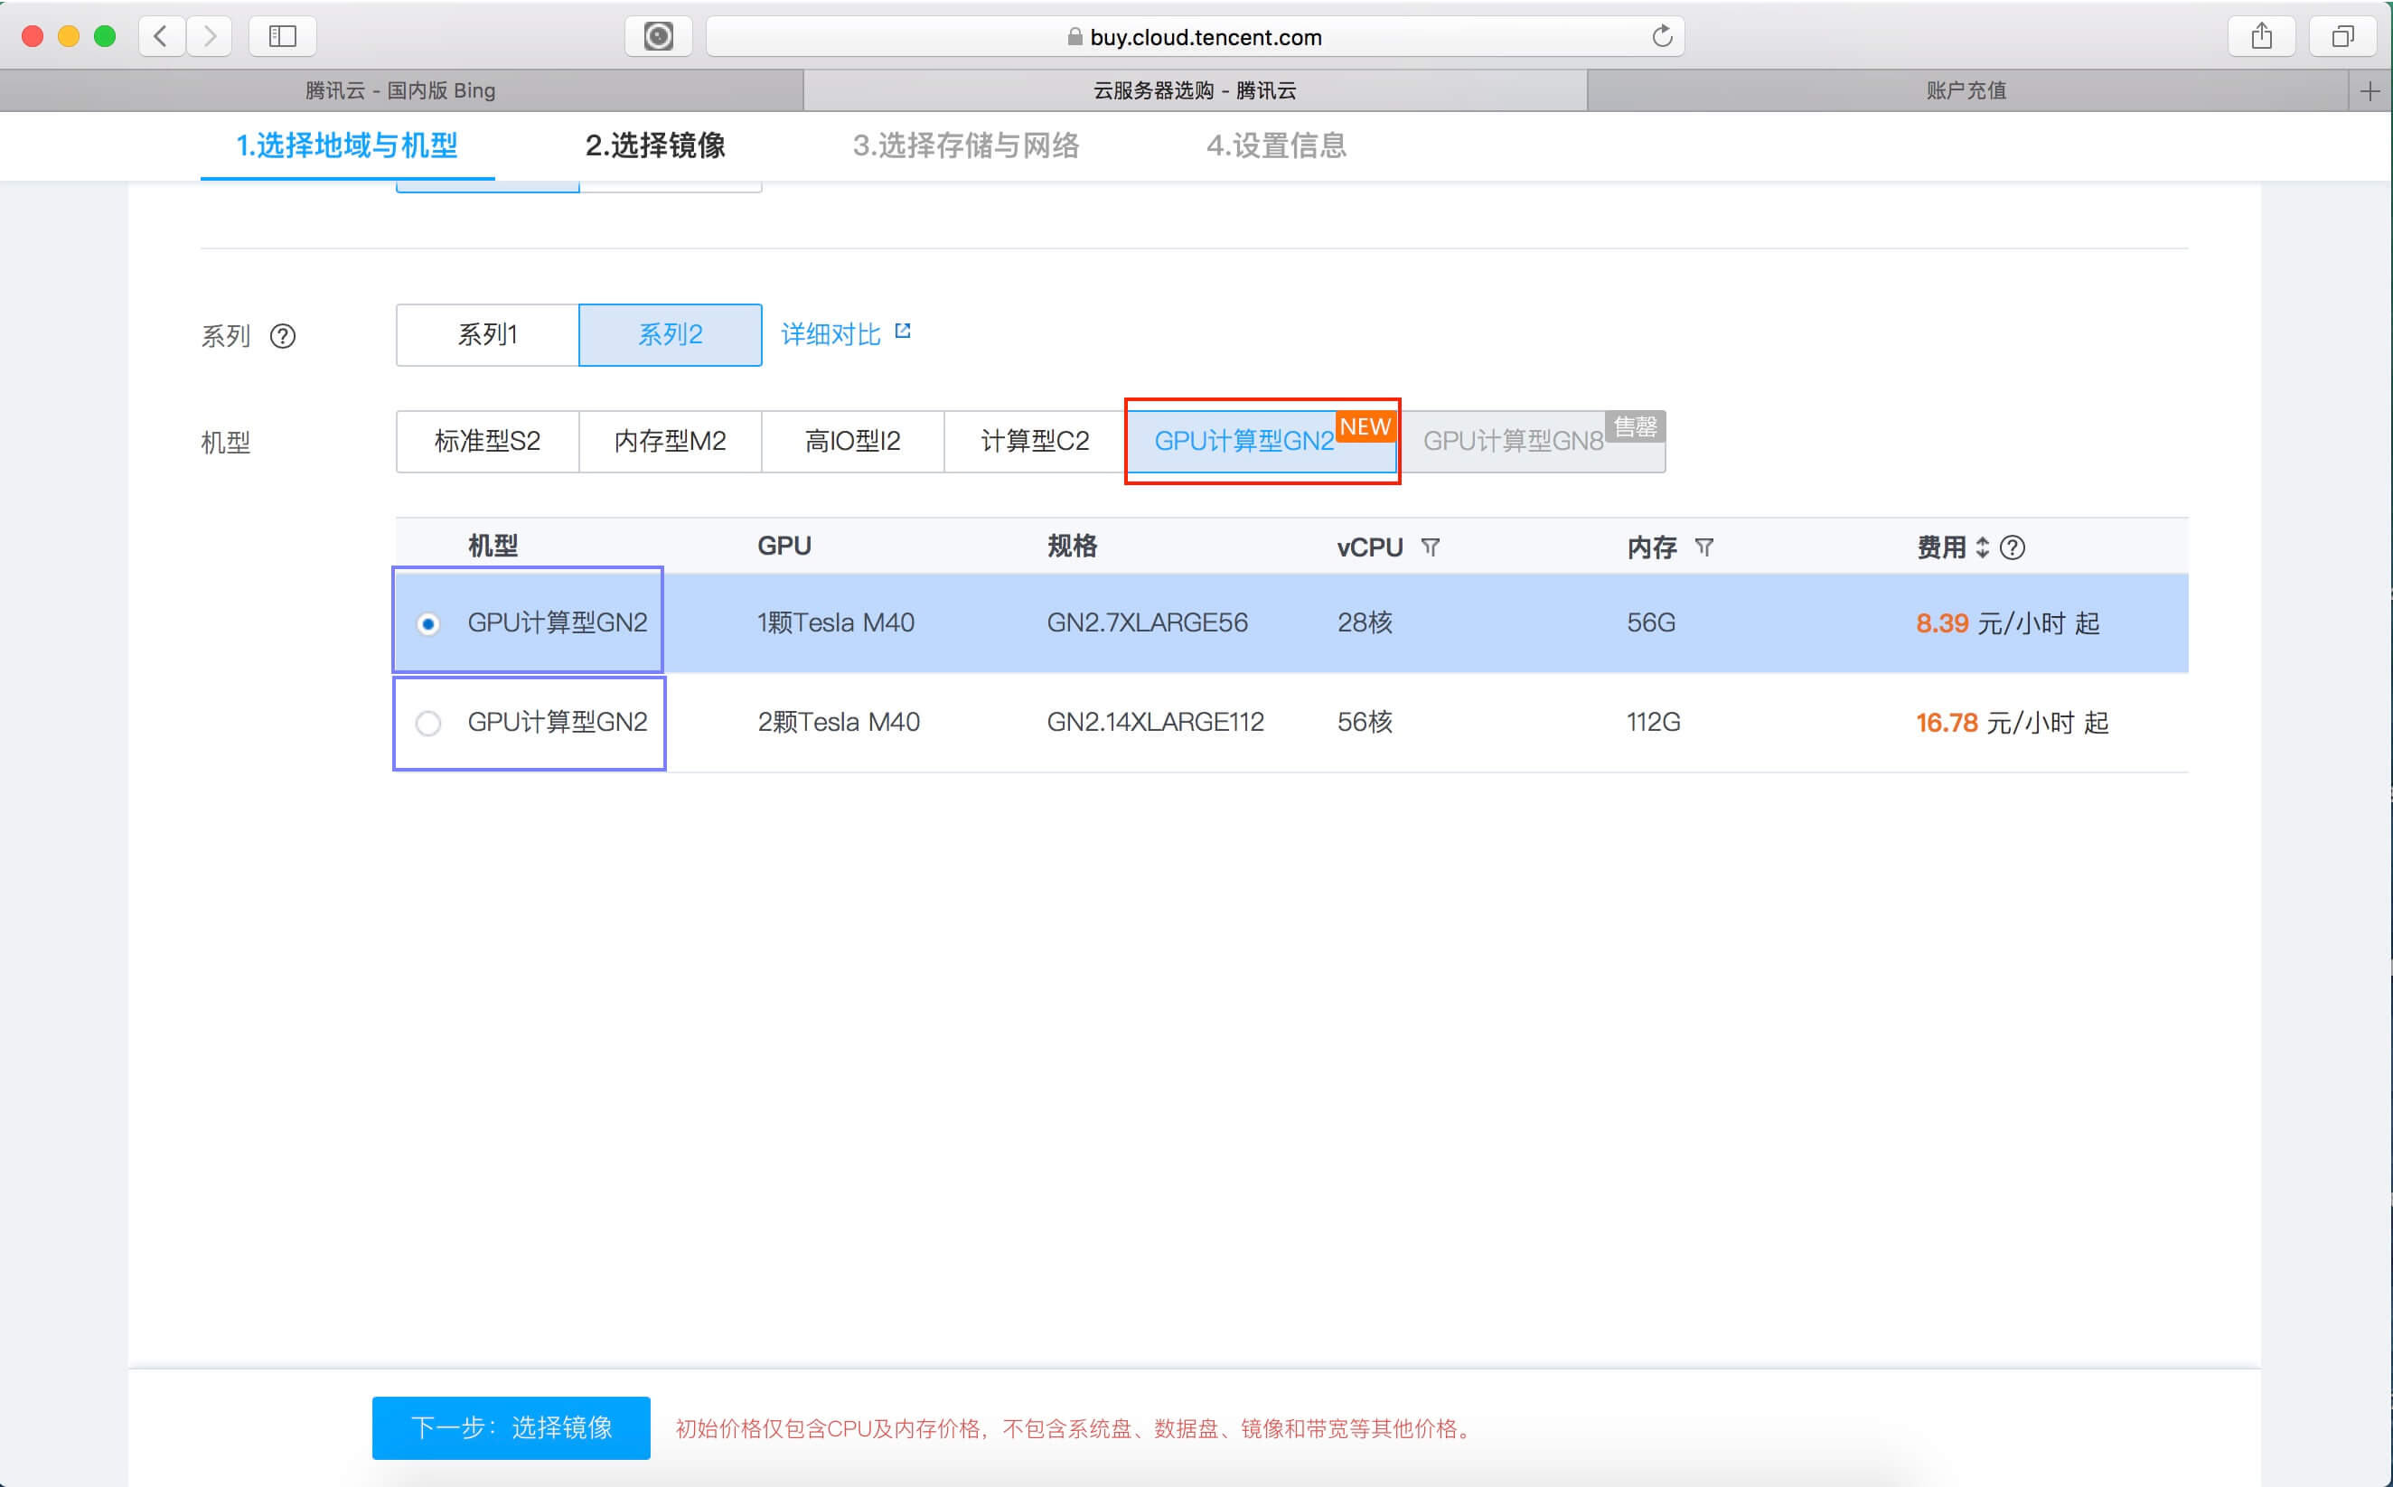The width and height of the screenshot is (2393, 1487).
Task: Open the vCPU column filter
Action: point(1430,547)
